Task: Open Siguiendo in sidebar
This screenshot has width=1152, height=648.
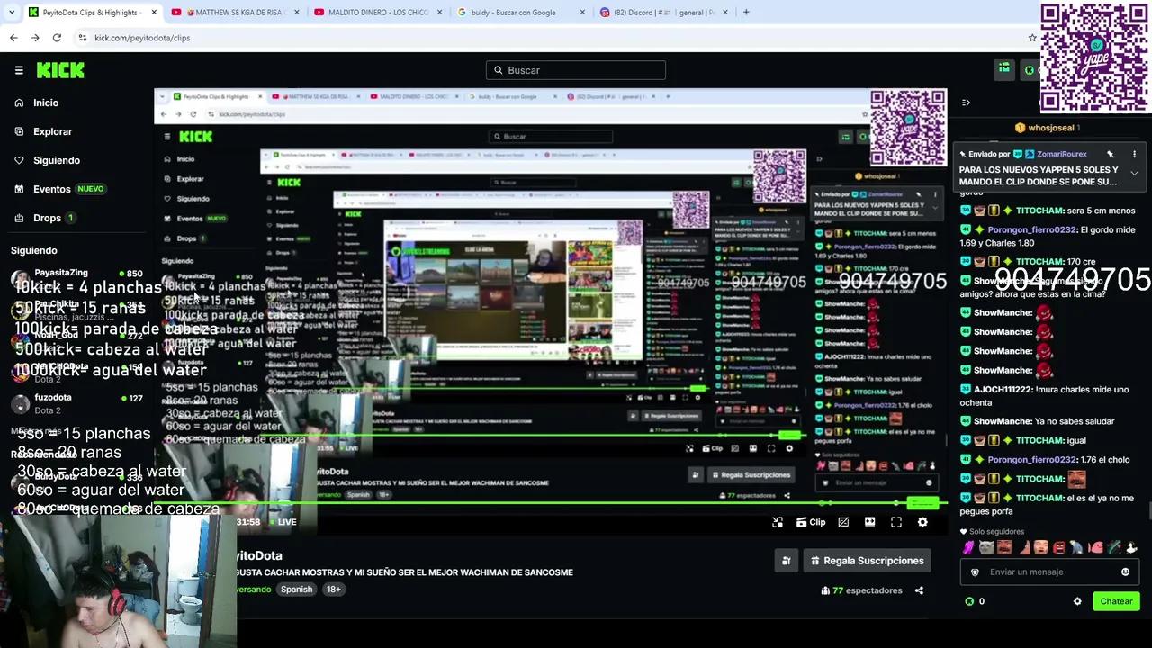Action: [x=47, y=160]
